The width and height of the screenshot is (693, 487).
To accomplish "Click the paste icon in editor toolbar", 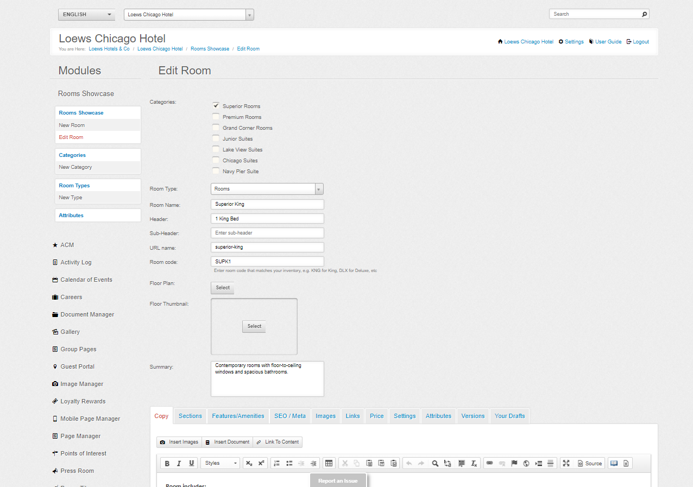I will [x=369, y=463].
